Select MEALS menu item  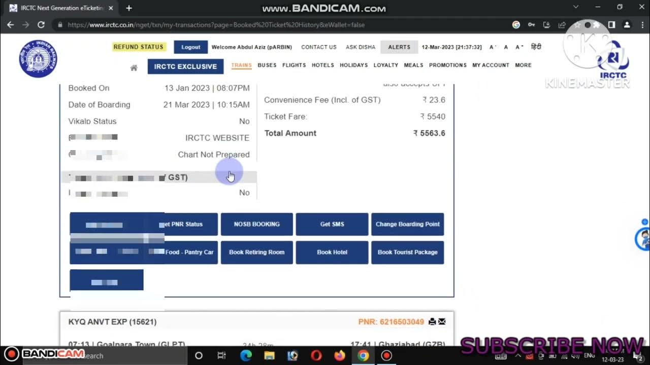[x=413, y=65]
